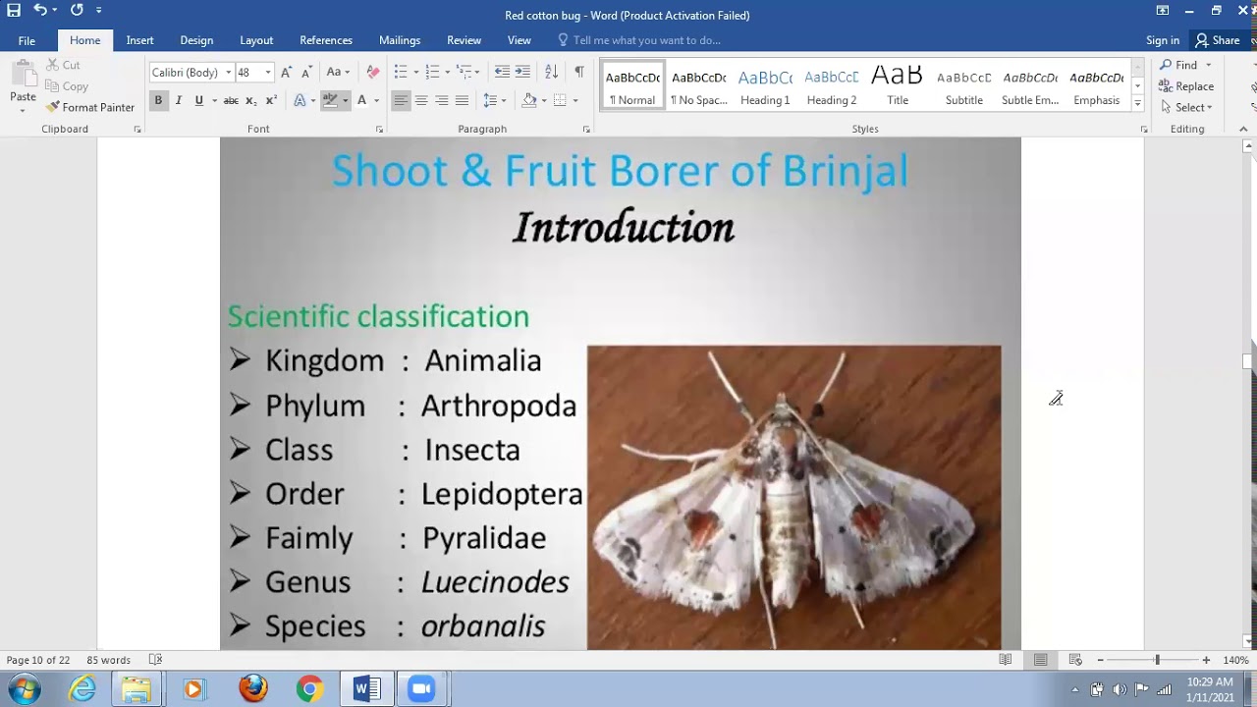Click Sign in link
The image size is (1257, 707).
point(1163,40)
